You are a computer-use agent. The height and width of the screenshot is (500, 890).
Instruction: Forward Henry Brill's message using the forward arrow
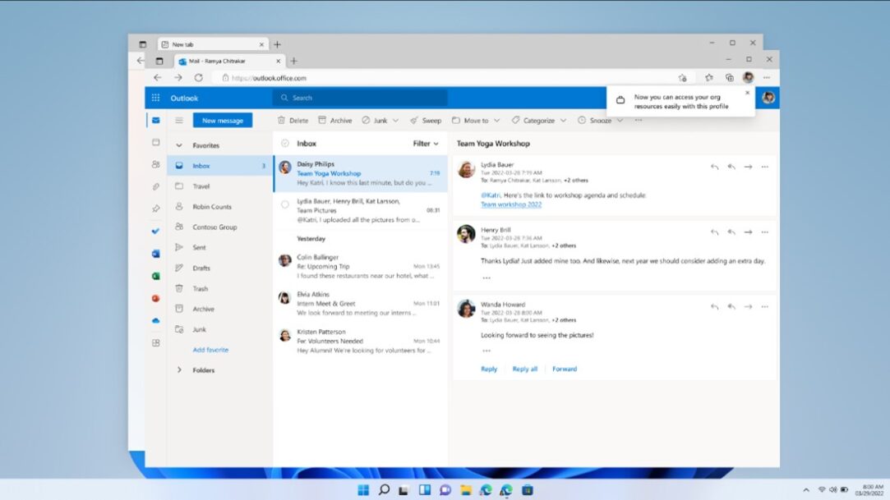[748, 232]
